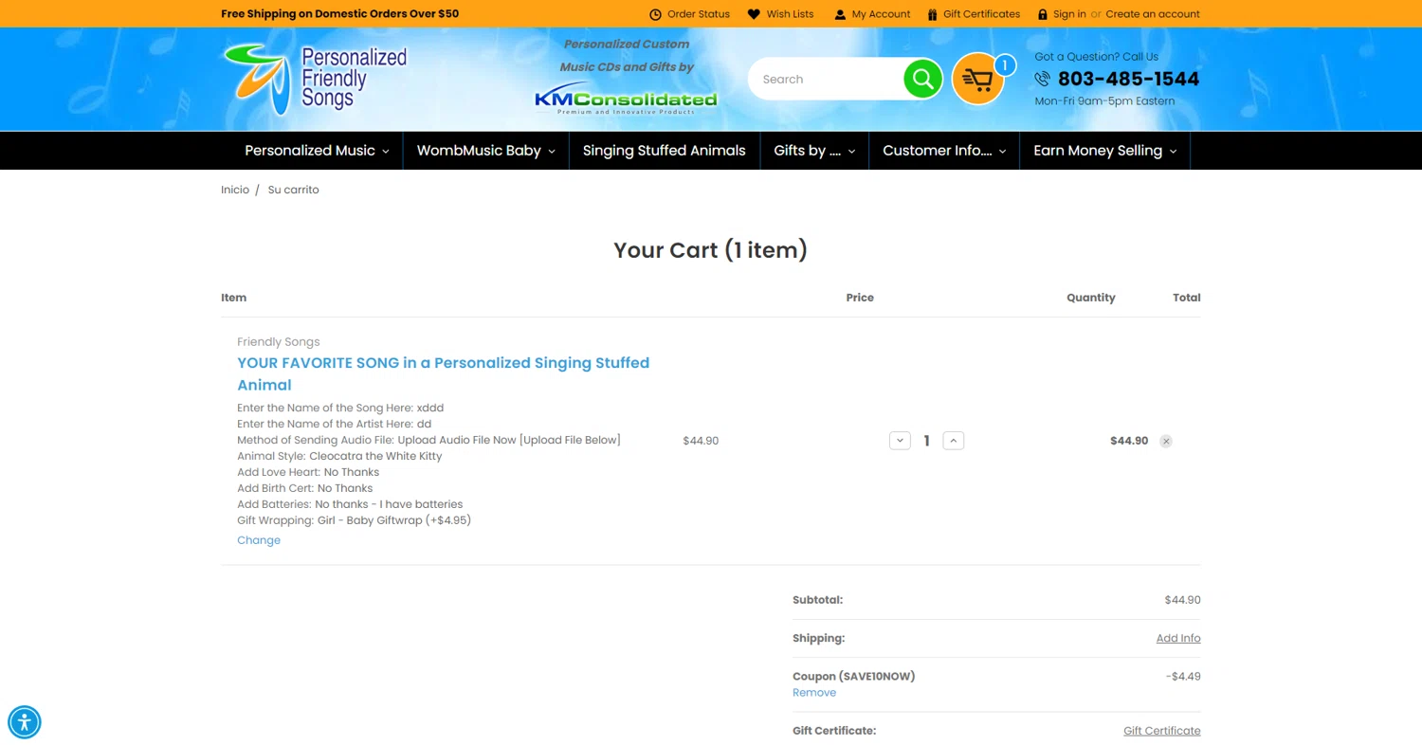This screenshot has width=1422, height=745.
Task: Expand the Gifts by menu
Action: pos(814,151)
